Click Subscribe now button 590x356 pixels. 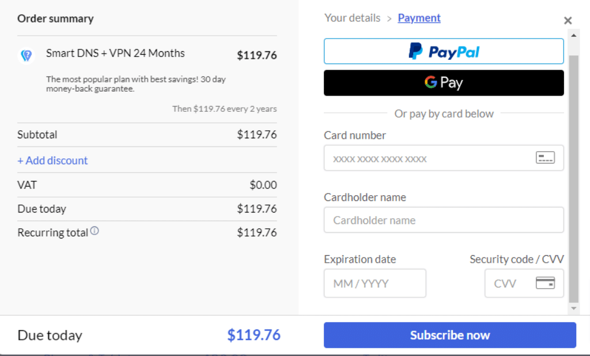point(450,335)
